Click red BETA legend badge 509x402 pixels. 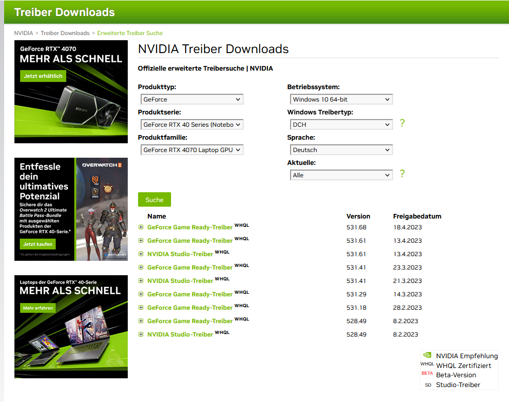point(427,374)
